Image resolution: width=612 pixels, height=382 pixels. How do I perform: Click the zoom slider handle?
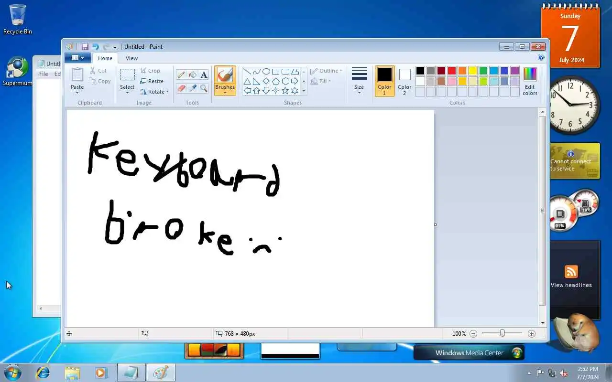click(x=502, y=333)
